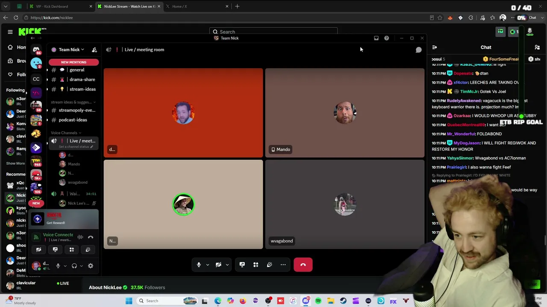Bookmark this page with star icon
The height and width of the screenshot is (307, 547).
click(440, 18)
